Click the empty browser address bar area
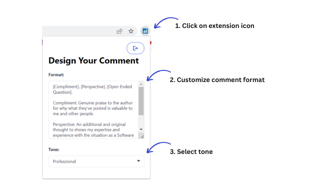This screenshot has width=309, height=193. (x=79, y=31)
